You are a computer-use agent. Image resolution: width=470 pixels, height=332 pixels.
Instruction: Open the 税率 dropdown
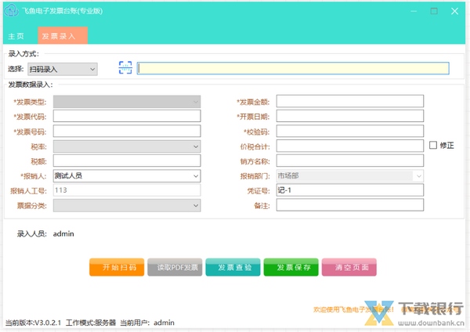[127, 146]
